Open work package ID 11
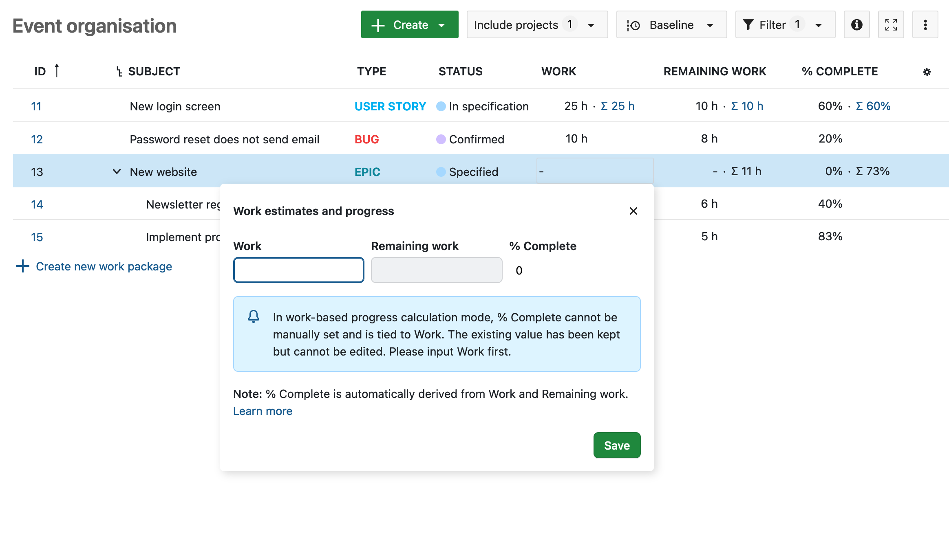 click(36, 106)
